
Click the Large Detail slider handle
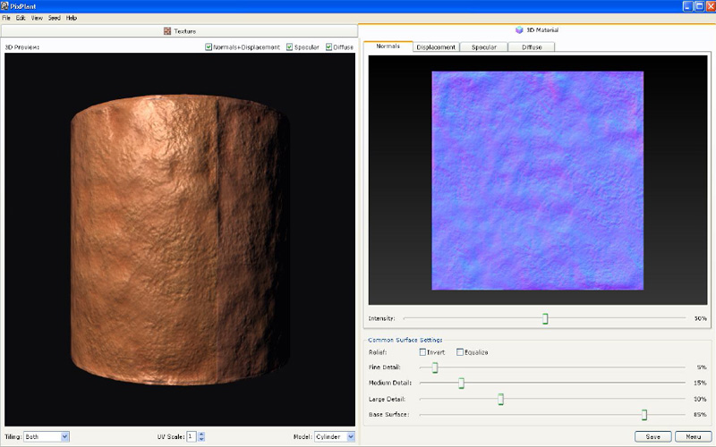tap(501, 399)
